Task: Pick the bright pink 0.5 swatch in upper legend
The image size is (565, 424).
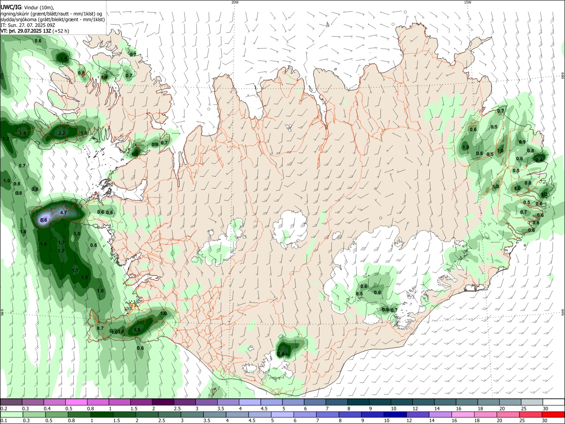Action: 76,402
